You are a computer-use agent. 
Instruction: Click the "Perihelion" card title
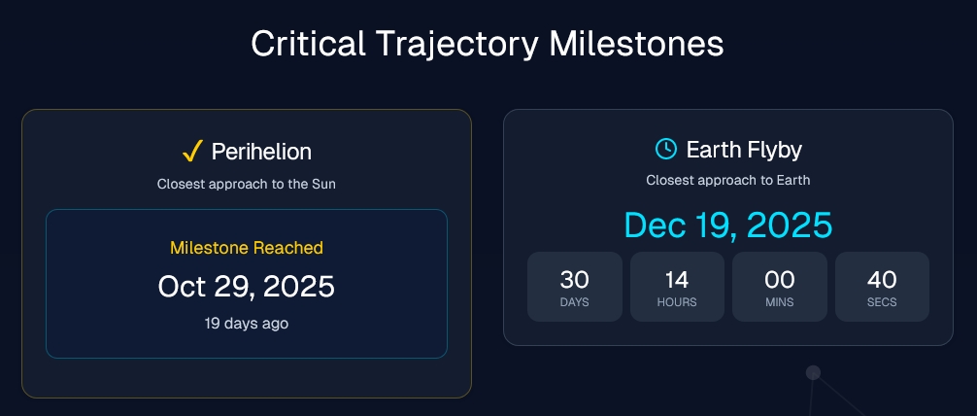[x=261, y=152]
